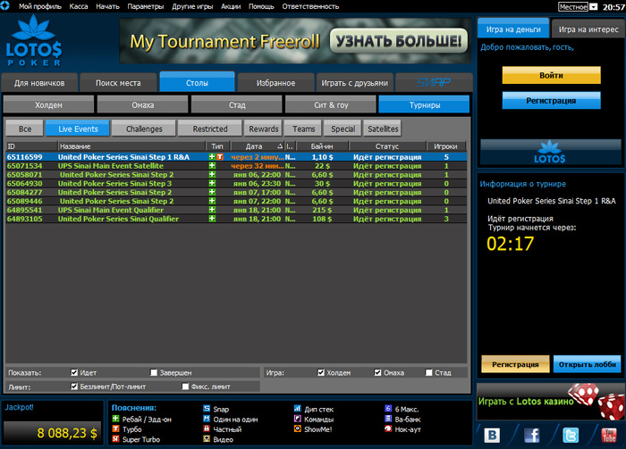Sort by Бай-ин column header
This screenshot has width=626, height=449.
tap(322, 146)
